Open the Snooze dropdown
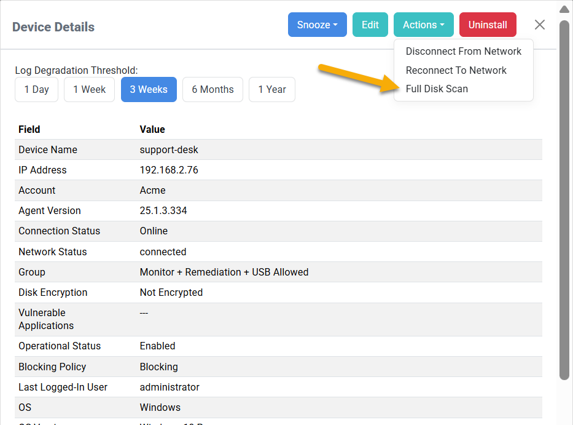This screenshot has width=573, height=425. pos(317,25)
